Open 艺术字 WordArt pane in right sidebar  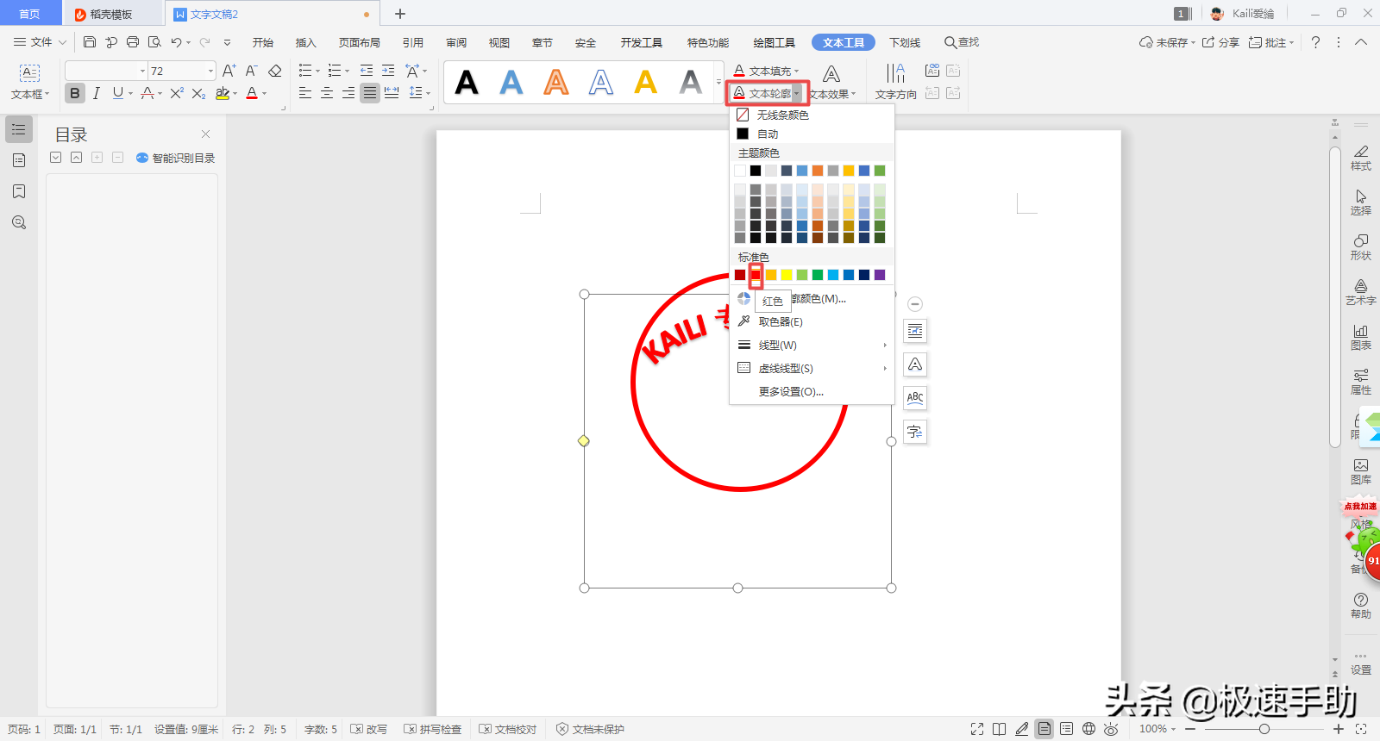tap(1361, 292)
